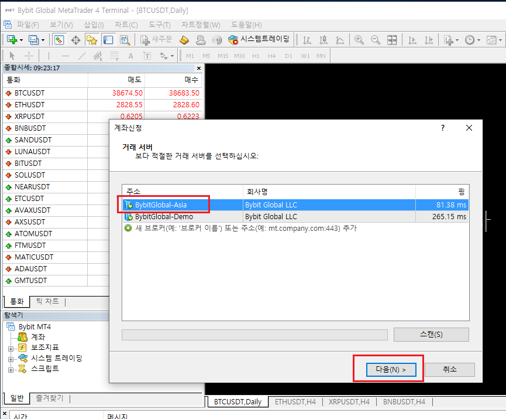Toggle 시스템트레이딩 auto trading button

pos(259,39)
